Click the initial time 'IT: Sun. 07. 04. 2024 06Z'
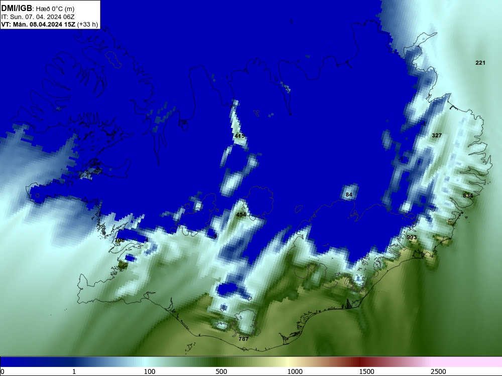The image size is (502, 376). (38, 17)
